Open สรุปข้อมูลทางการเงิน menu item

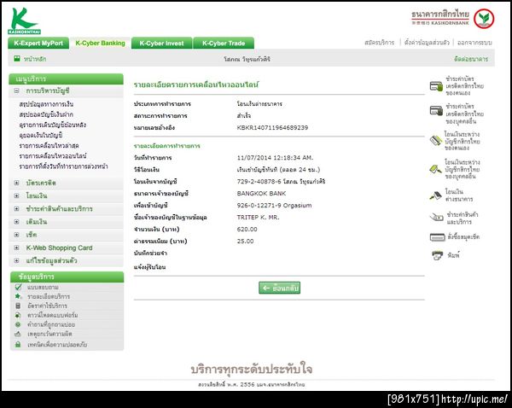pyautogui.click(x=46, y=104)
